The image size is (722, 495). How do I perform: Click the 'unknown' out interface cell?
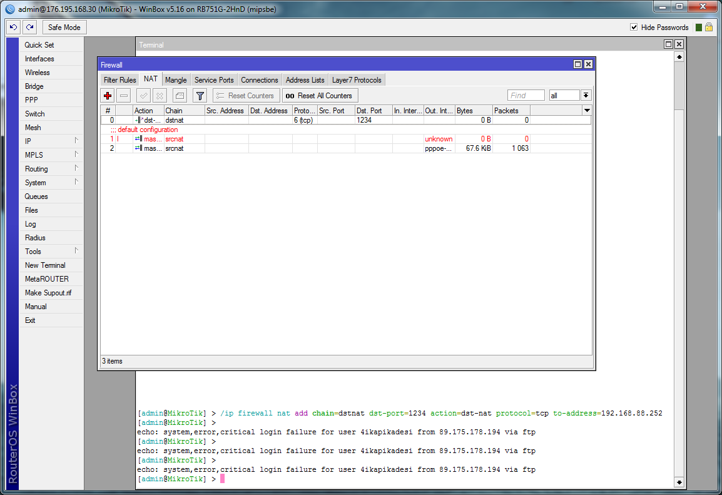coord(439,139)
